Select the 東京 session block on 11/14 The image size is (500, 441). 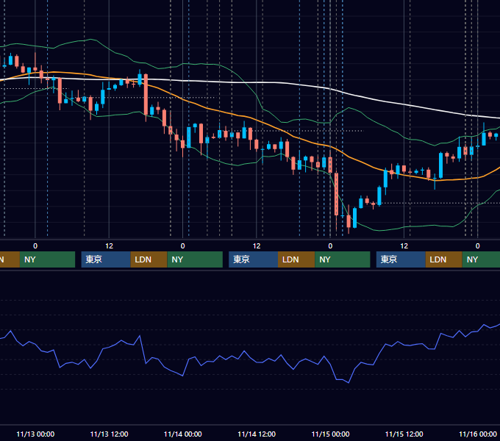pyautogui.click(x=253, y=259)
